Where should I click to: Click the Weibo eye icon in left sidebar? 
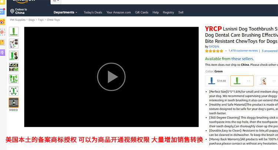(2, 22)
